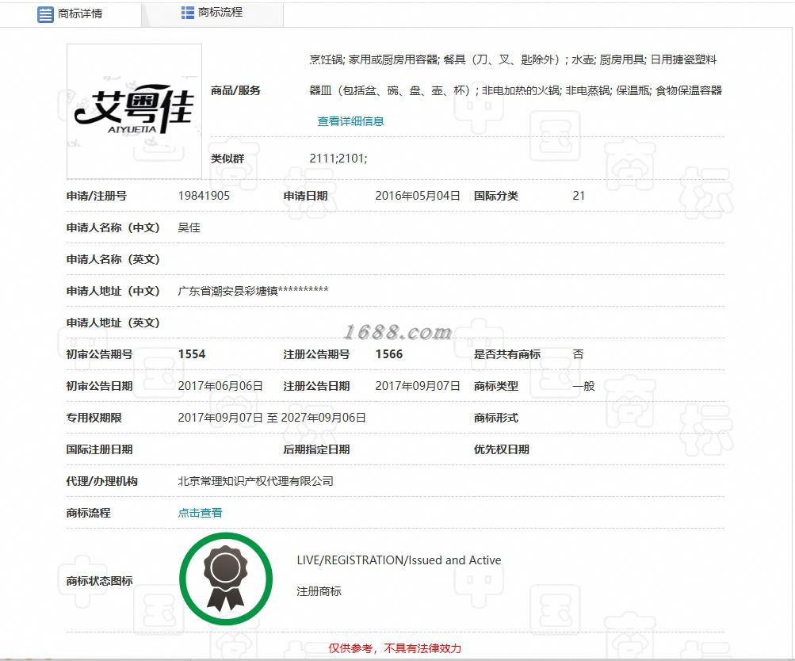This screenshot has width=795, height=661.
Task: Click the 国际分类 field label
Action: coord(496,196)
